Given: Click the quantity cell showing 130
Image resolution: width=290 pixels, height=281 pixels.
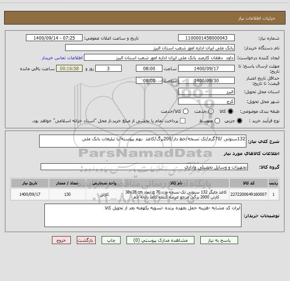Looking at the screenshot, I should point(67,194).
